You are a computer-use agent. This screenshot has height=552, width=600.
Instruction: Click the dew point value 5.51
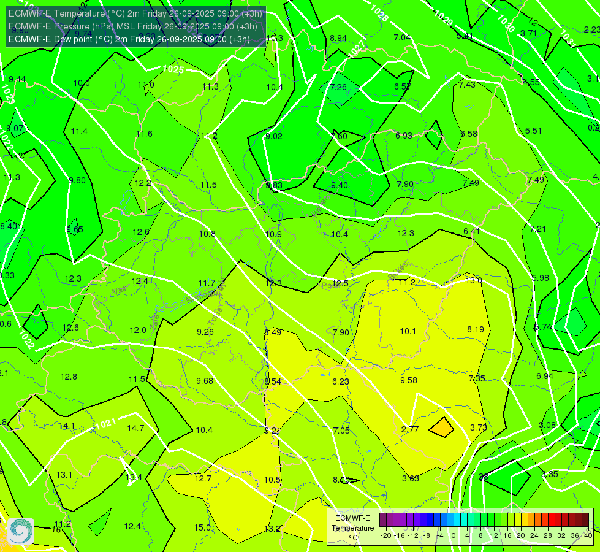coord(533,131)
